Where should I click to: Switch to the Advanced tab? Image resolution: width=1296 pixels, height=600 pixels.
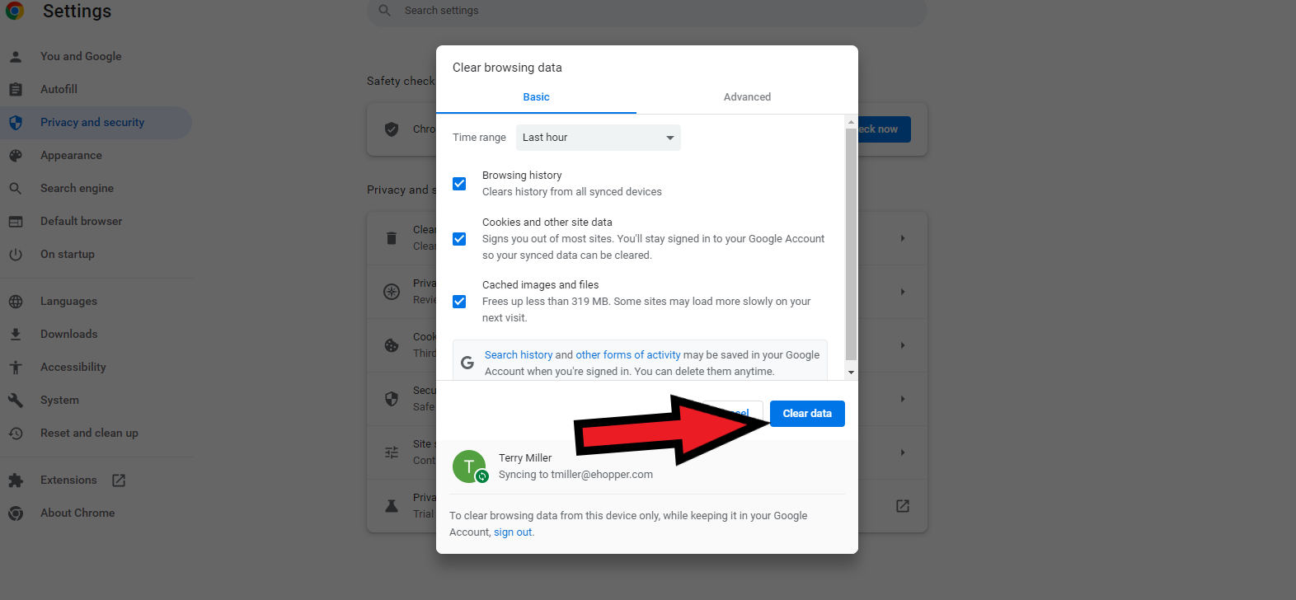point(747,96)
